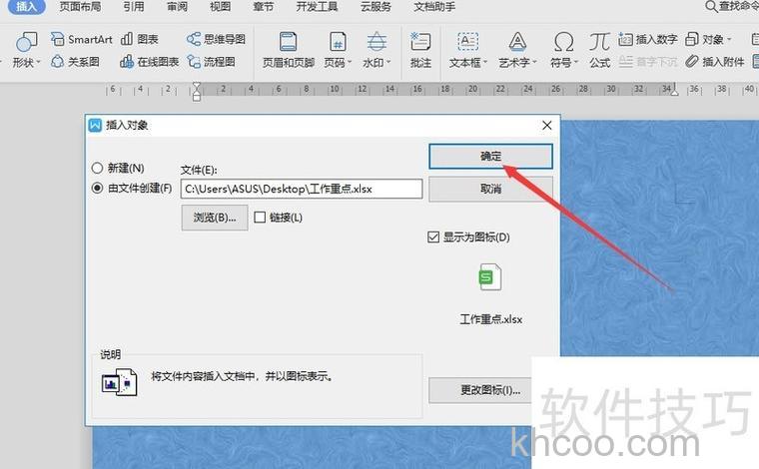
Task: Click Insert Number (插入数字)
Action: [648, 39]
